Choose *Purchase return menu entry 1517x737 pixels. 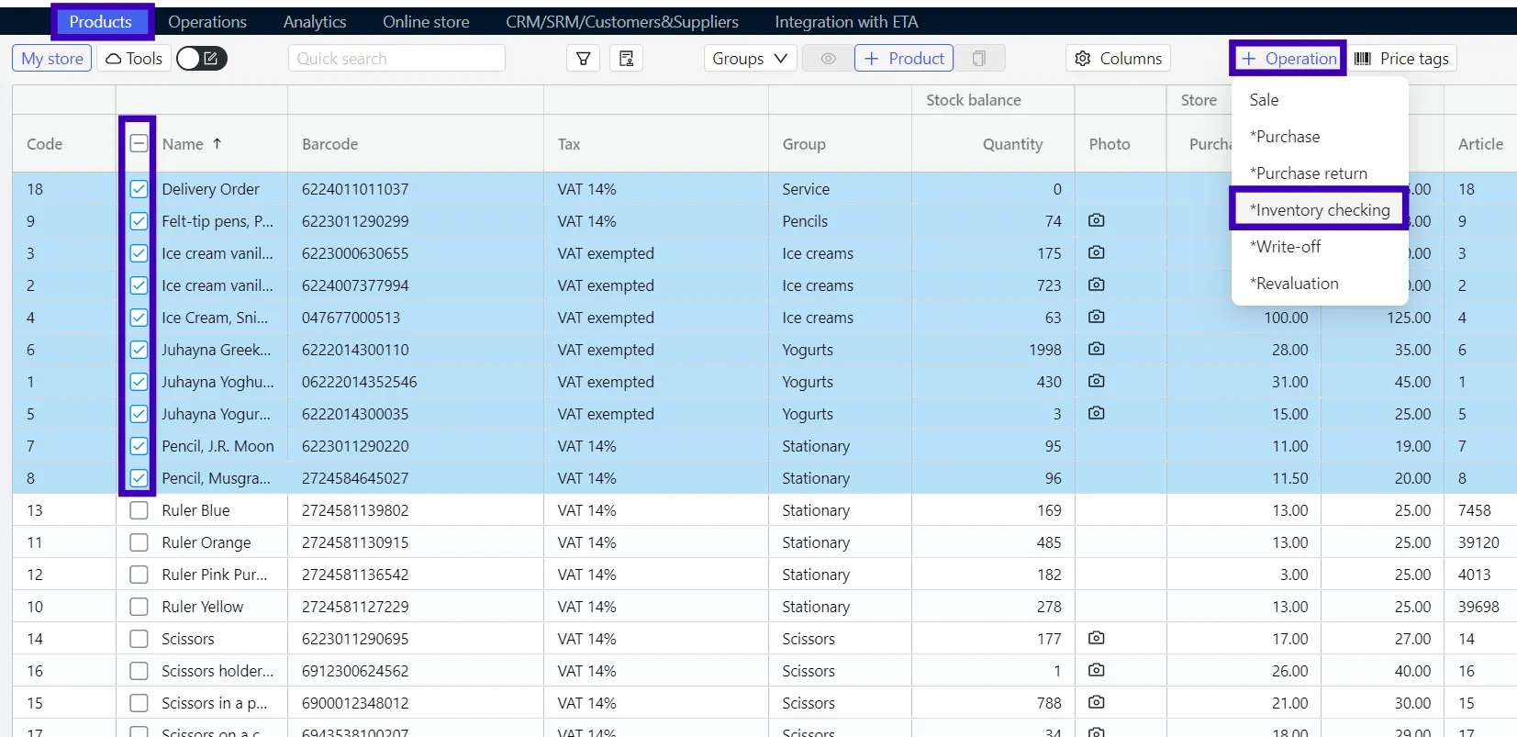tap(1320, 173)
